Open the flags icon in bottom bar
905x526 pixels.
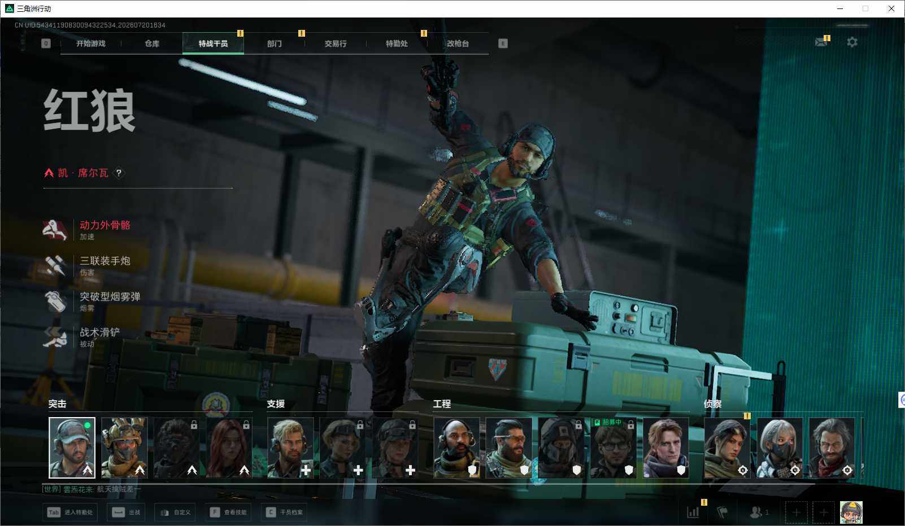722,512
